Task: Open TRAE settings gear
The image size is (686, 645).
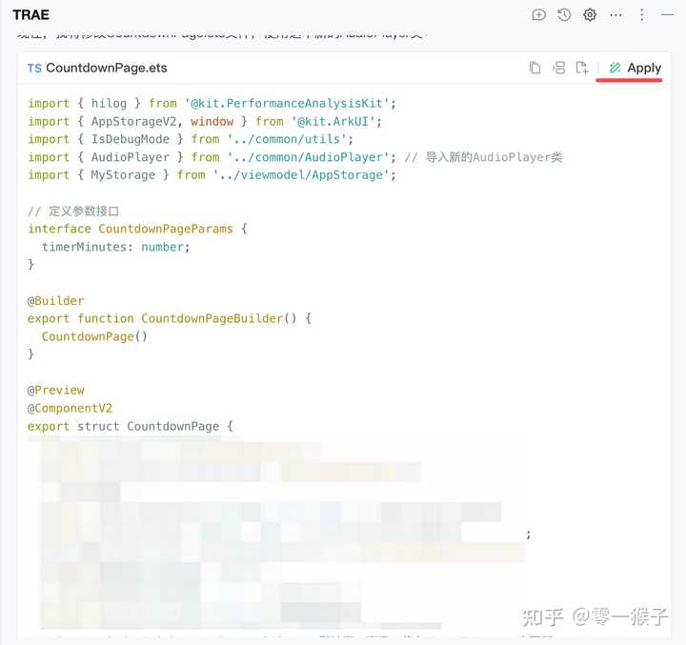Action: pos(590,15)
